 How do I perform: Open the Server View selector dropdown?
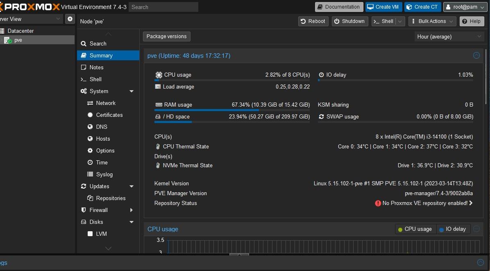pos(58,19)
